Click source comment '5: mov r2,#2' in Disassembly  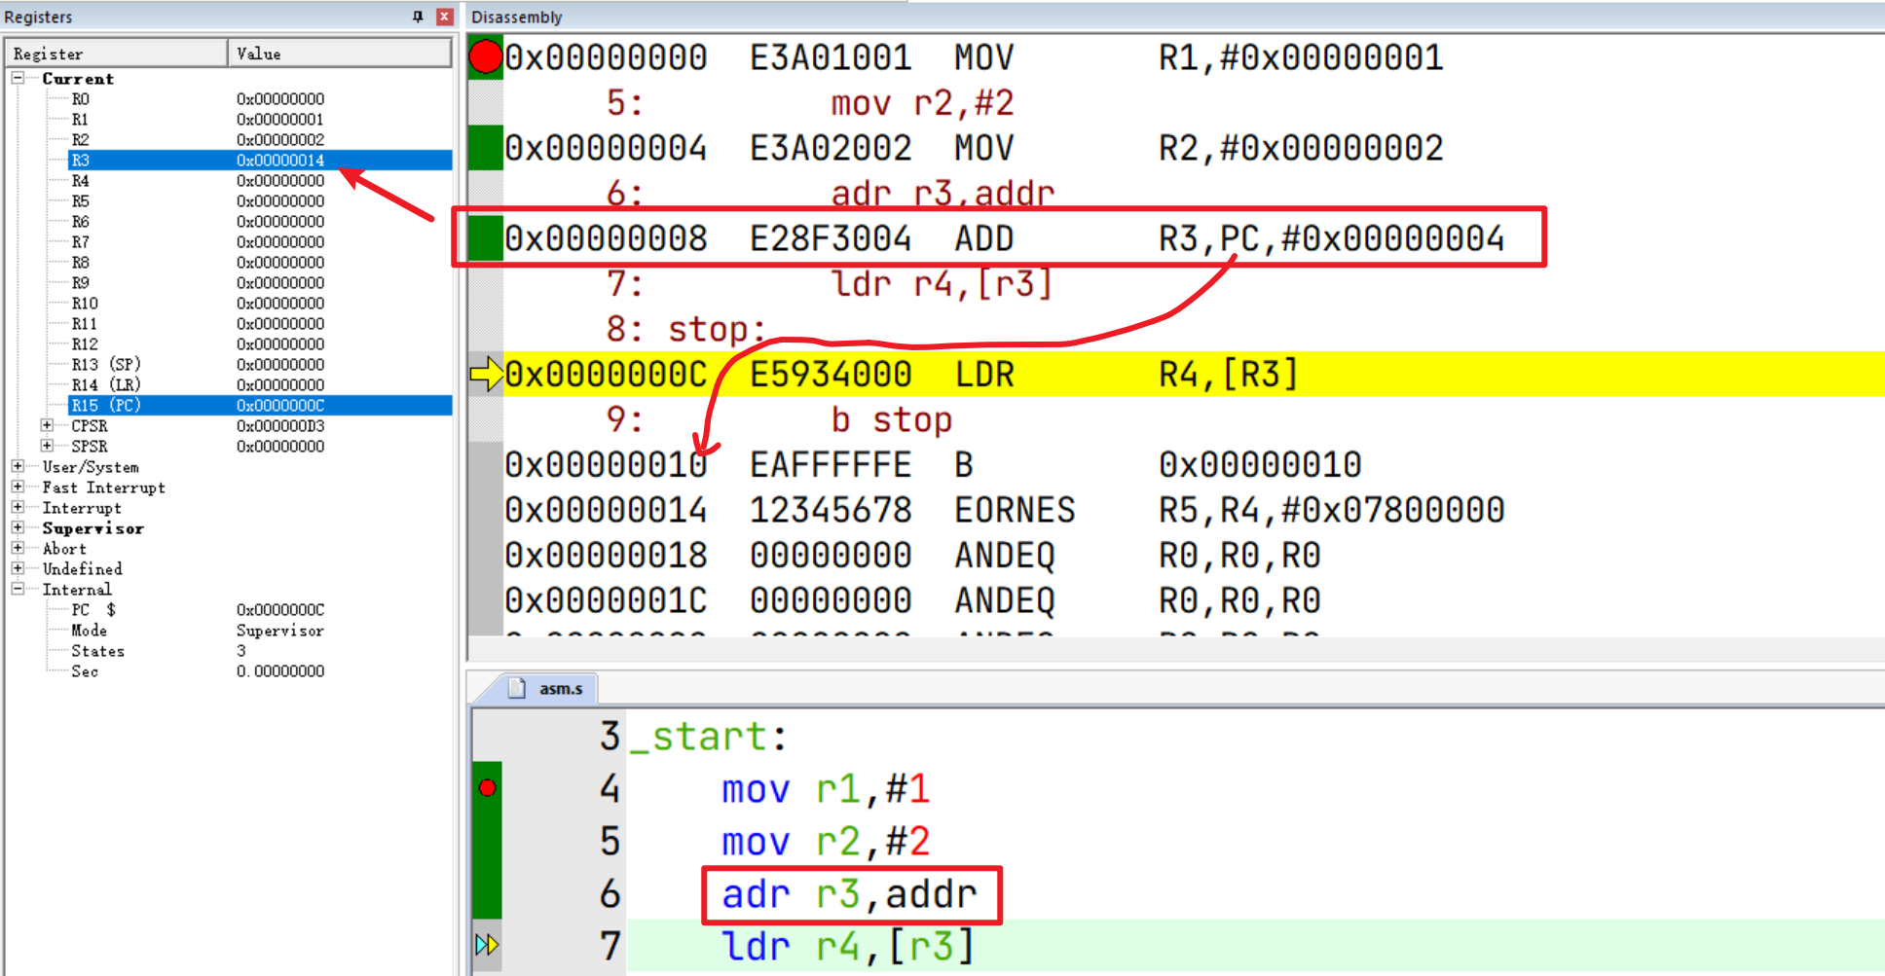[x=810, y=103]
